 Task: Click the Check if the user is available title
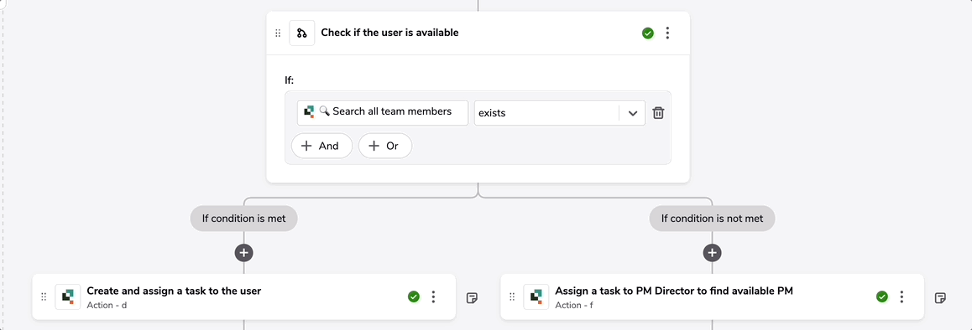coord(390,33)
